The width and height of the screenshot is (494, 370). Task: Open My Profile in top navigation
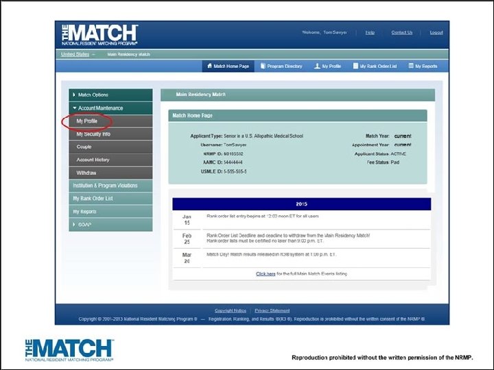328,66
